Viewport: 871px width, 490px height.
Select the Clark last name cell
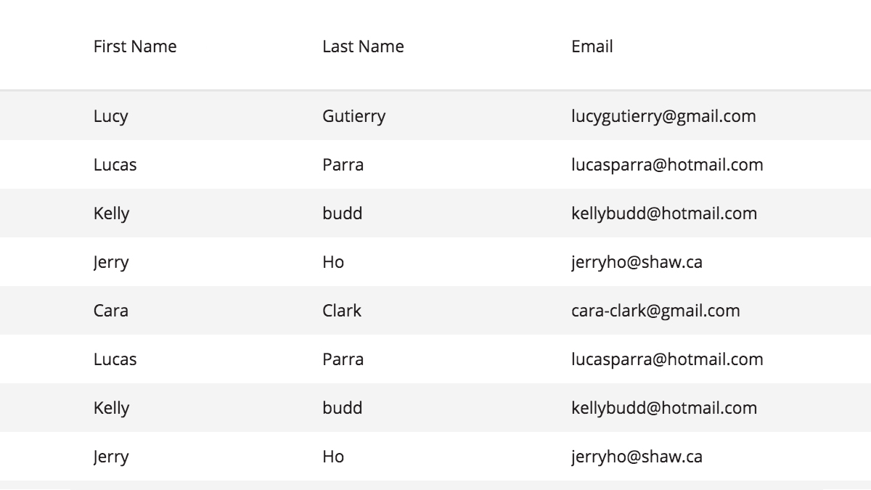point(342,311)
